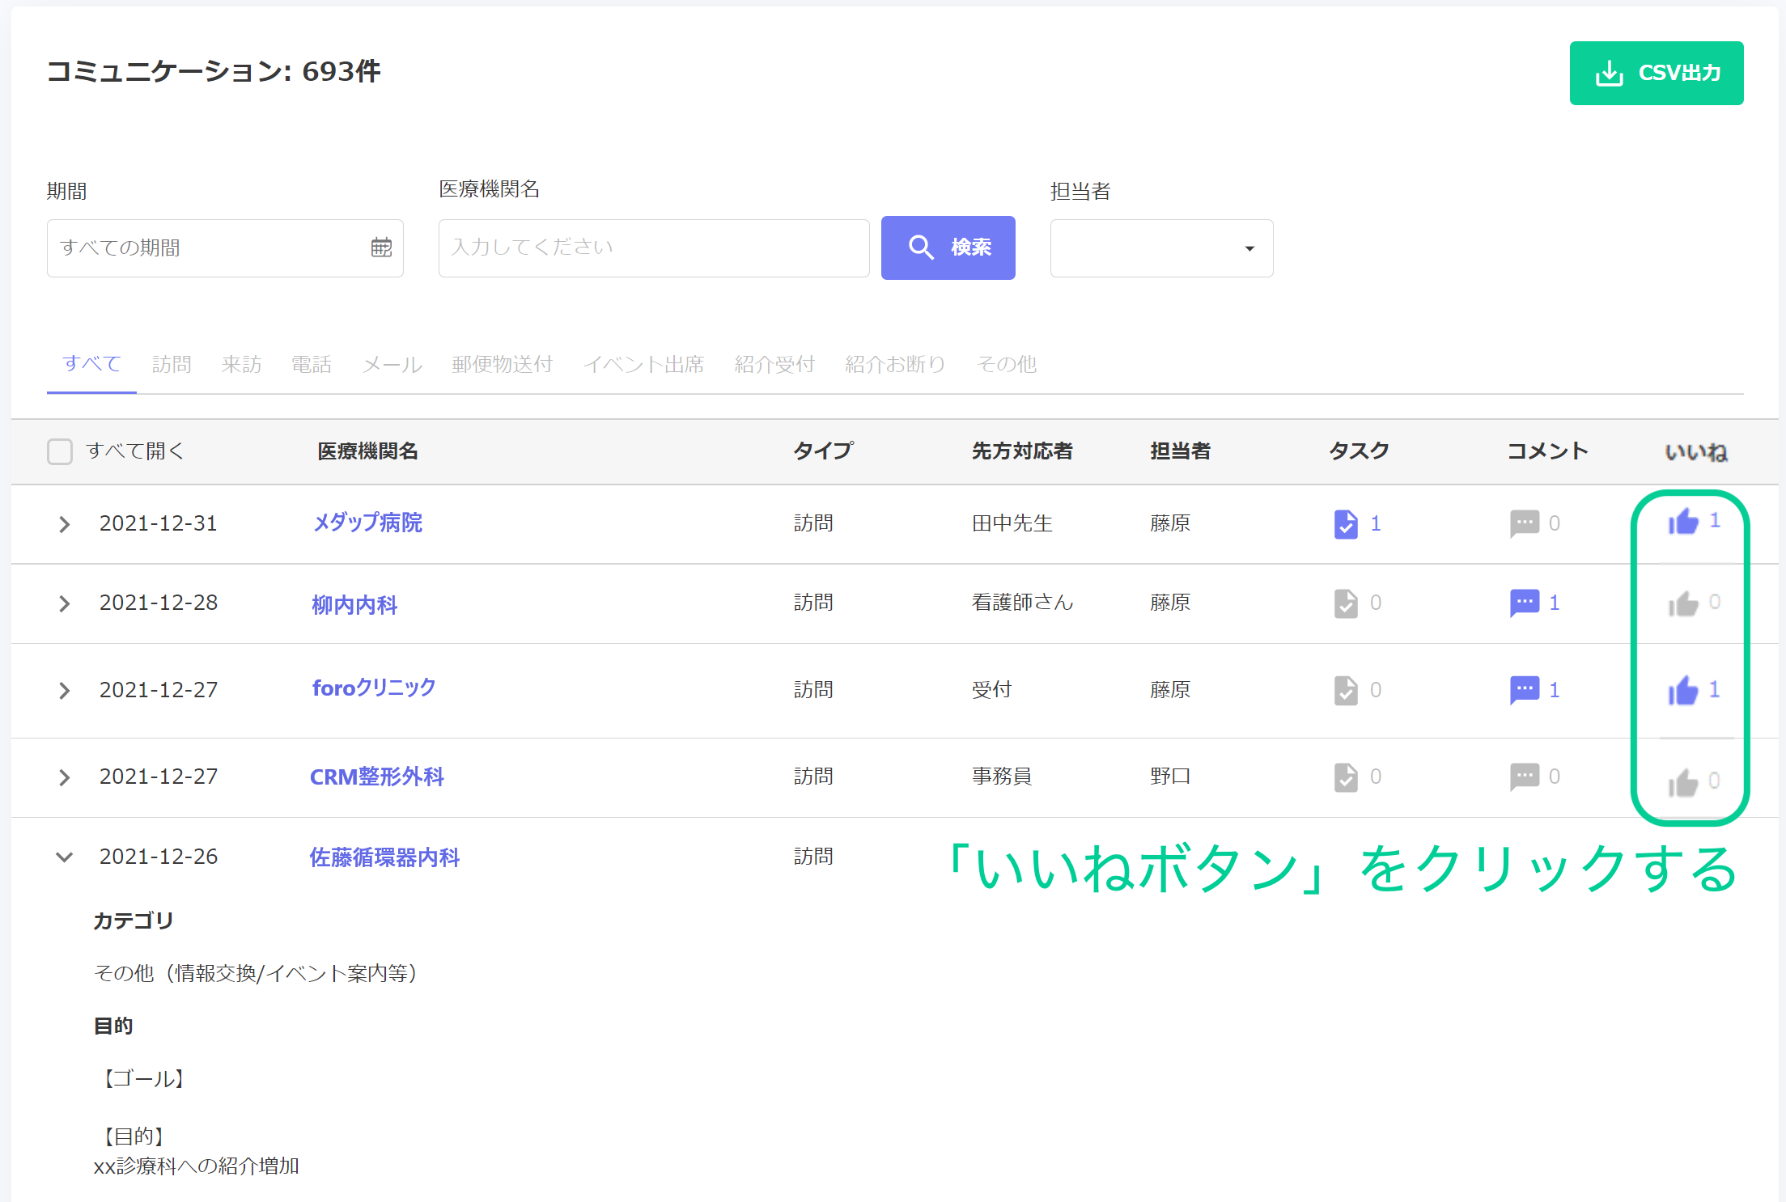1786x1202 pixels.
Task: Open comment bubble icon for 柳内内科
Action: pyautogui.click(x=1525, y=603)
